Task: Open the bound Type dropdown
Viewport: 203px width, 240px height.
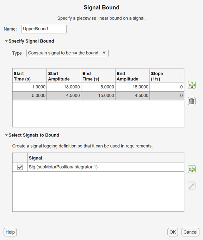Action: (x=67, y=53)
